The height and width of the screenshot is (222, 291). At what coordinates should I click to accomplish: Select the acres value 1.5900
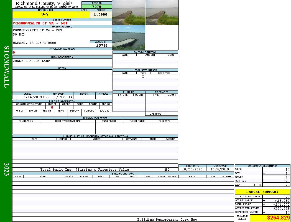[x=100, y=14]
